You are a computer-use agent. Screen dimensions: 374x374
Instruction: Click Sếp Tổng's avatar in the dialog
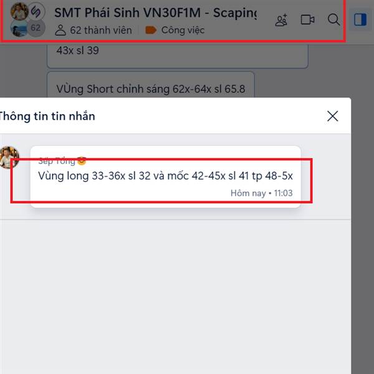pos(9,158)
